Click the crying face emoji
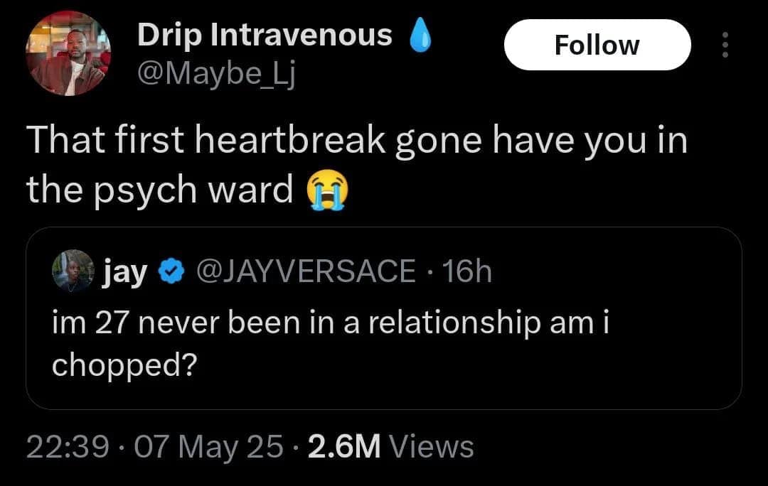This screenshot has height=486, width=768. click(x=328, y=190)
